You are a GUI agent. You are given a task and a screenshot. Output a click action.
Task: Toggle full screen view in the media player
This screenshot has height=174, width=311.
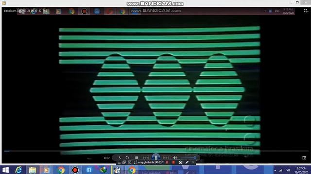304,158
